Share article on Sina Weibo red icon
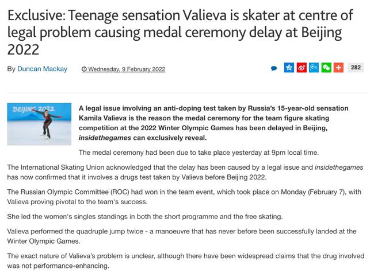 click(302, 68)
